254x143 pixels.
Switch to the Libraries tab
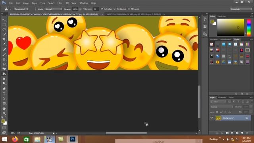[x=214, y=39]
